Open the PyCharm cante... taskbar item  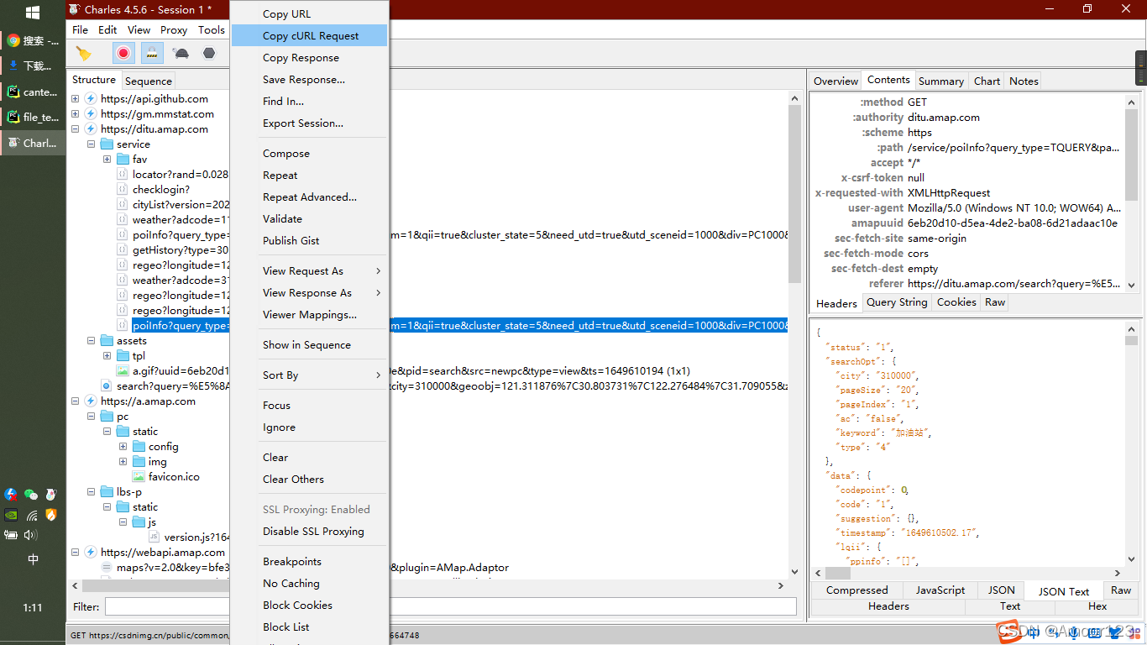[x=33, y=92]
